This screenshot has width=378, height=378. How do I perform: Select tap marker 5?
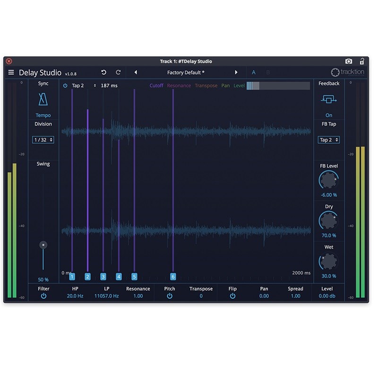click(134, 276)
